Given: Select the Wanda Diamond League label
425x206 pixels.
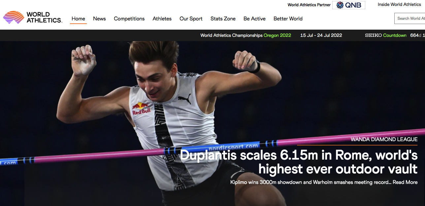Looking at the screenshot, I should coord(384,140).
